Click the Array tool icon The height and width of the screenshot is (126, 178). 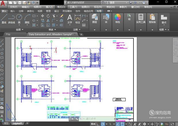54,25
